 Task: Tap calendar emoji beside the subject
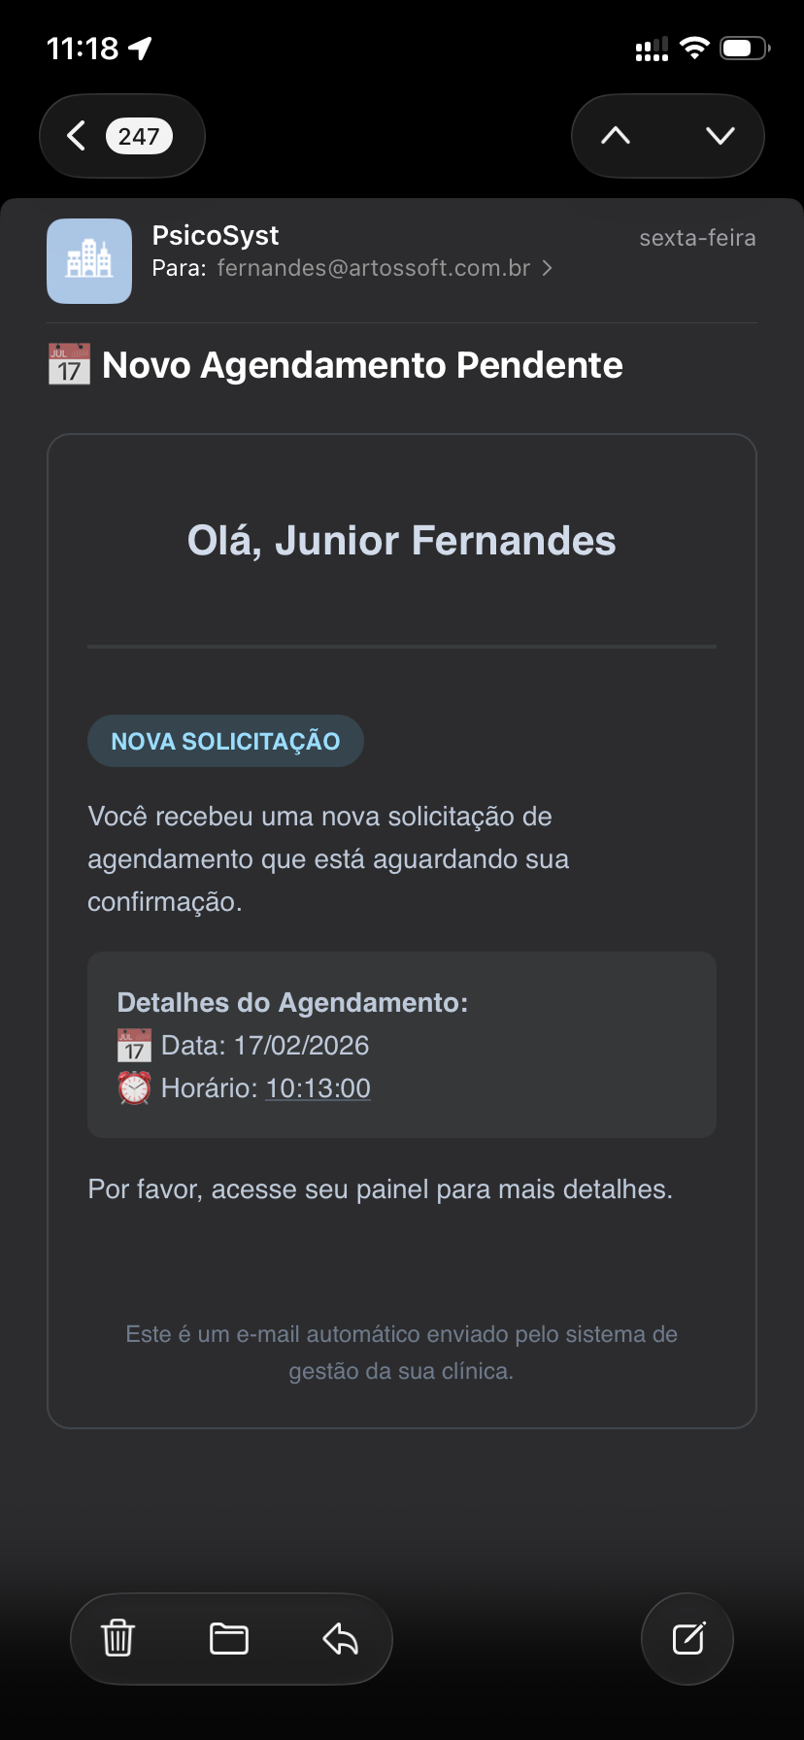coord(69,365)
